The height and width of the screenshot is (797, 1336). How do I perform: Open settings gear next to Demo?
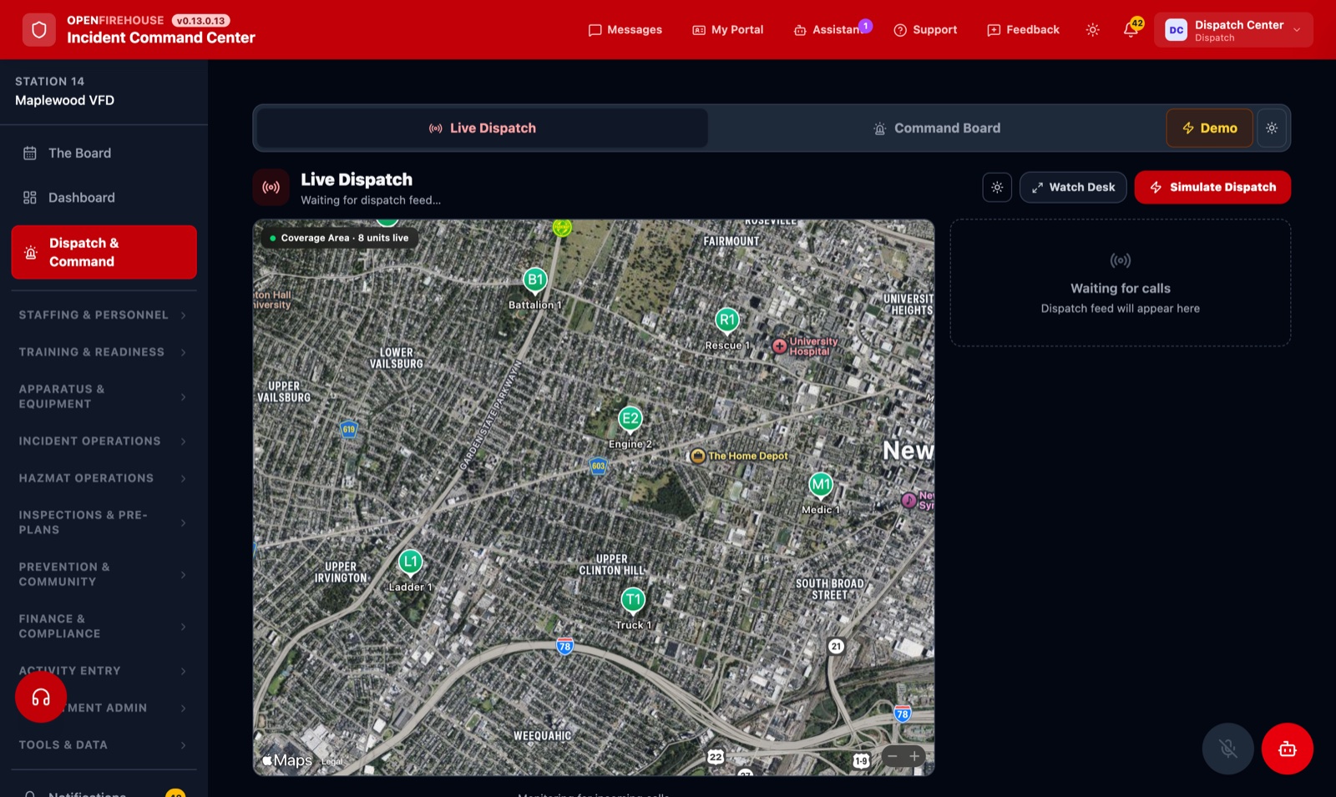click(x=1272, y=129)
